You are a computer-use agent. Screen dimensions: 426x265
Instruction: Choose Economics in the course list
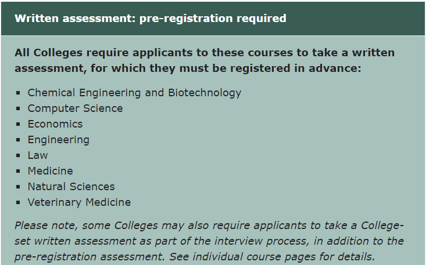(x=55, y=124)
